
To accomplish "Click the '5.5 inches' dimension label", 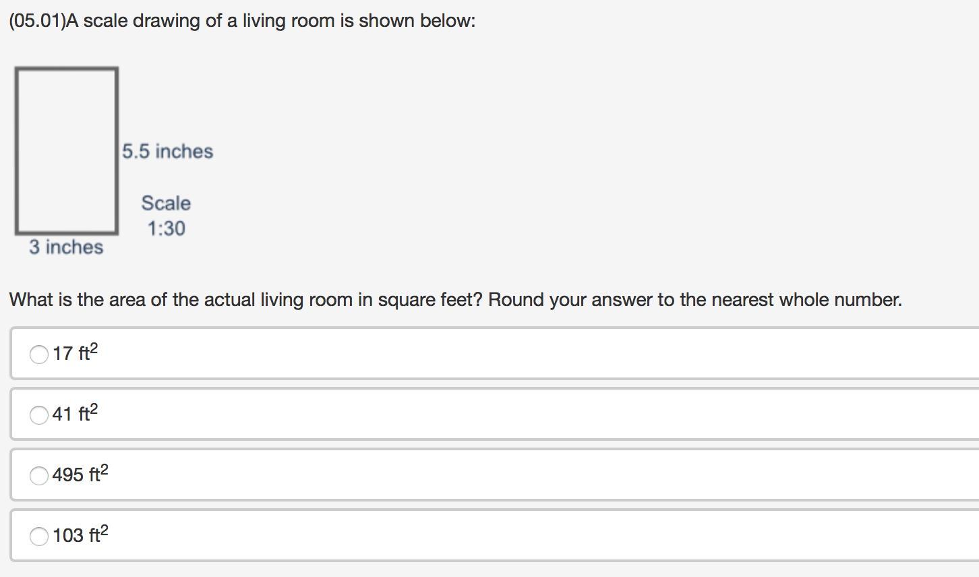I will (x=168, y=151).
